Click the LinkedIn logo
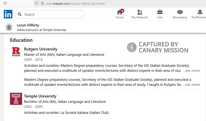The height and width of the screenshot is (121, 206). (8, 14)
